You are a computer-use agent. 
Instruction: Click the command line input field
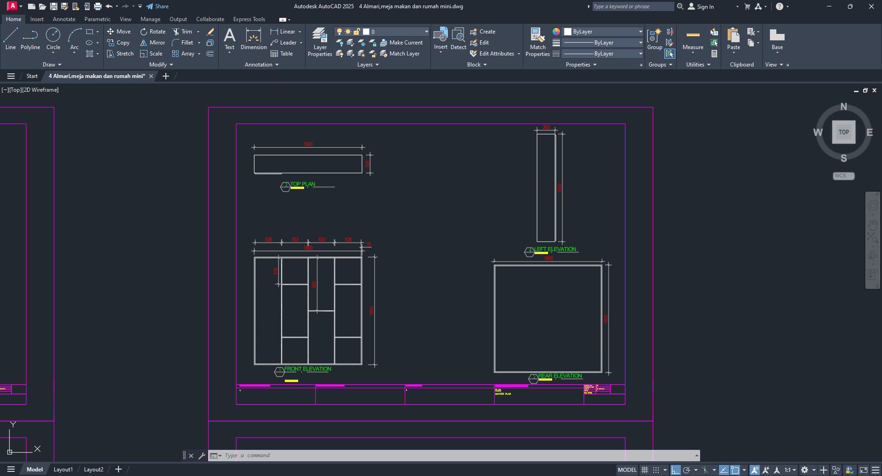[455, 455]
